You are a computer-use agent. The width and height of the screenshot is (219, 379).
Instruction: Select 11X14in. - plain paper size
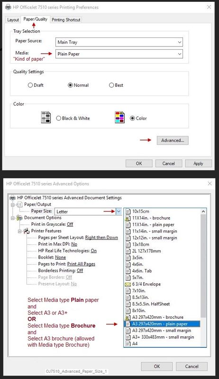pos(153,224)
